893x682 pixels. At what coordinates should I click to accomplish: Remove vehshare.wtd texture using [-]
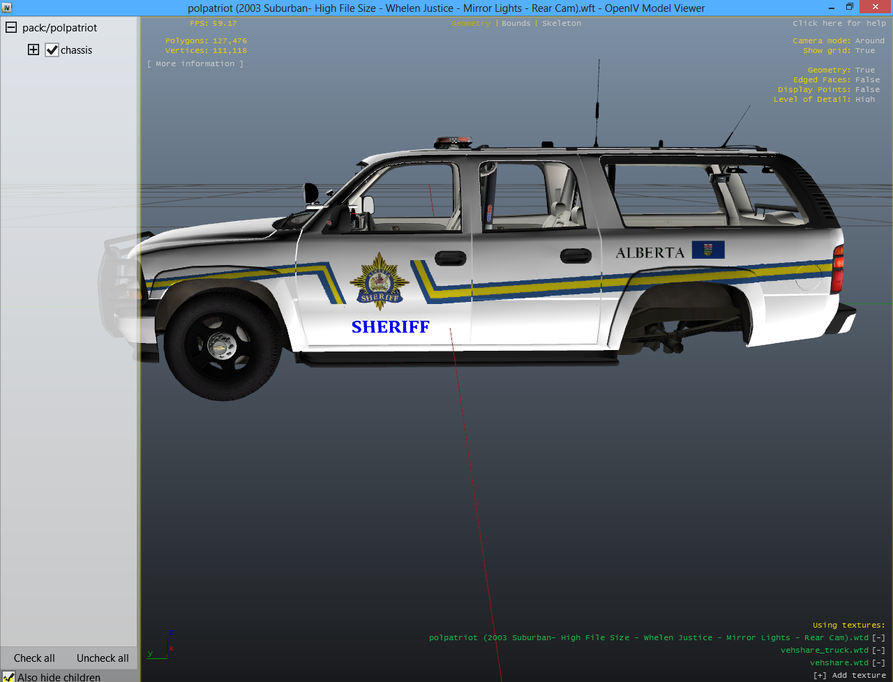878,663
